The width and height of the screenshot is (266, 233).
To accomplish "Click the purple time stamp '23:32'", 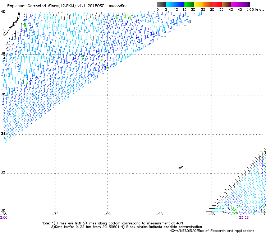I will click(244, 218).
